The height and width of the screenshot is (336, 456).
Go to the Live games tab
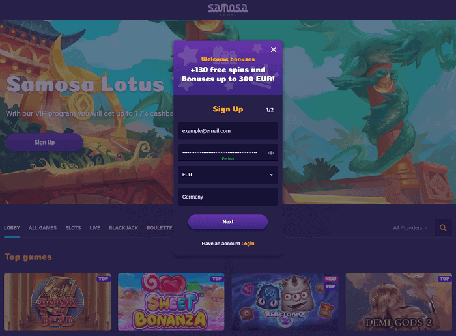pos(95,228)
